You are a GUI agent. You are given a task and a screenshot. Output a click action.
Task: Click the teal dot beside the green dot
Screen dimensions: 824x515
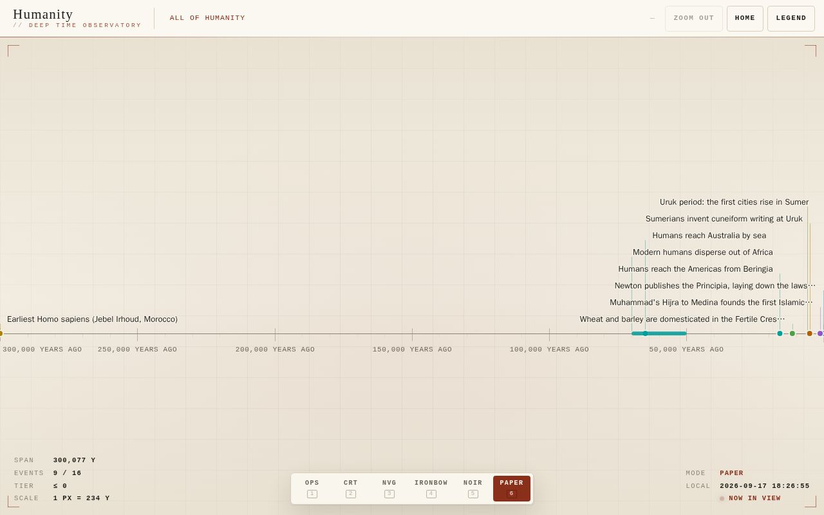pos(780,333)
